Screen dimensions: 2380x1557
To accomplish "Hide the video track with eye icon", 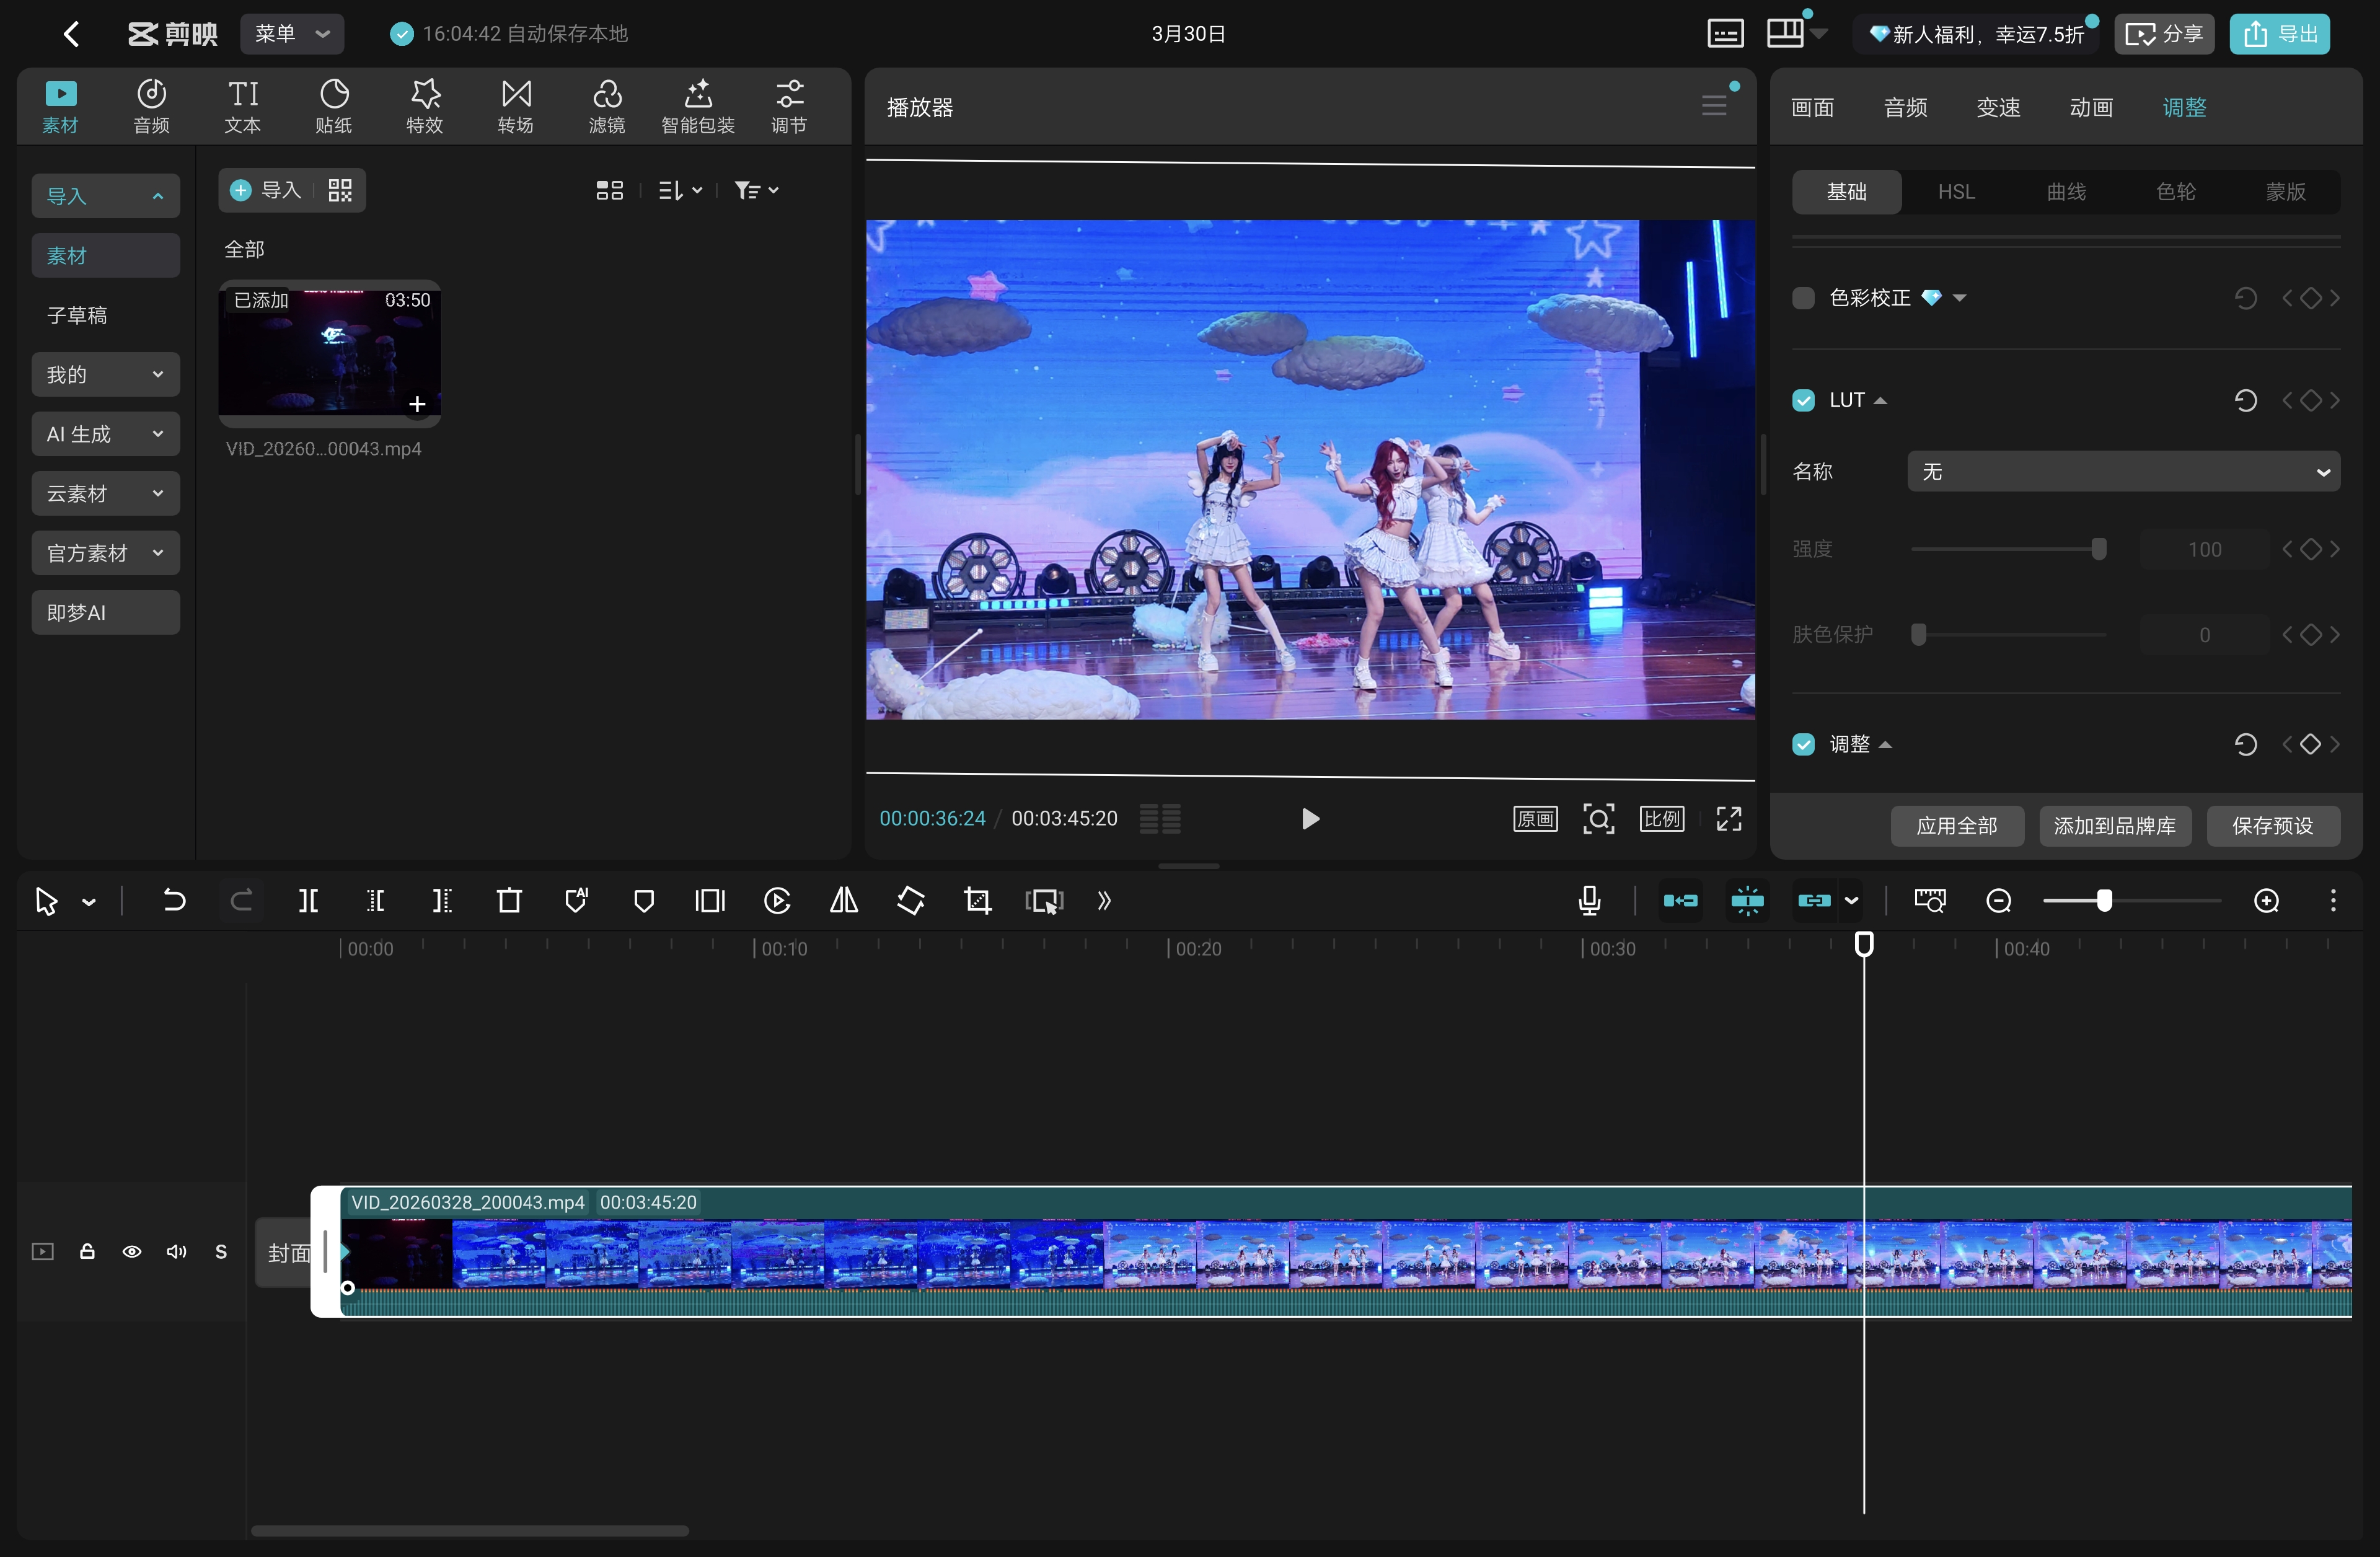I will pyautogui.click(x=131, y=1252).
